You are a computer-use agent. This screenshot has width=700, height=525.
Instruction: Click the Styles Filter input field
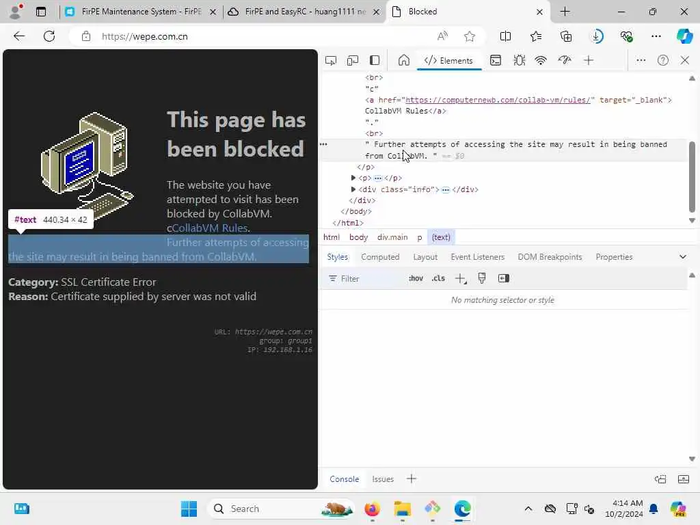(x=364, y=279)
